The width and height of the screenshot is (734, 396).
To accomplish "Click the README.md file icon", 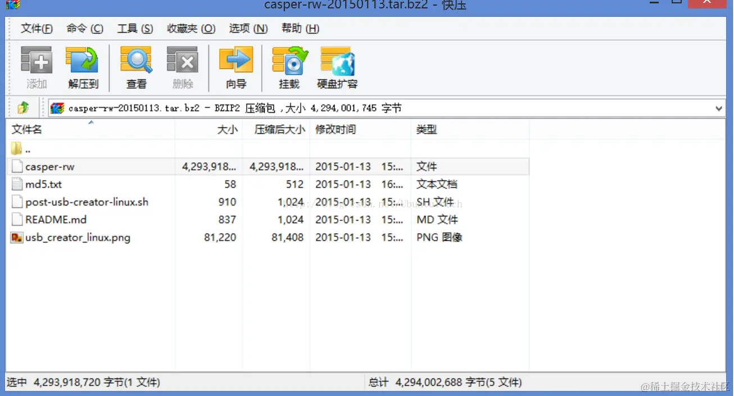I will [x=17, y=220].
